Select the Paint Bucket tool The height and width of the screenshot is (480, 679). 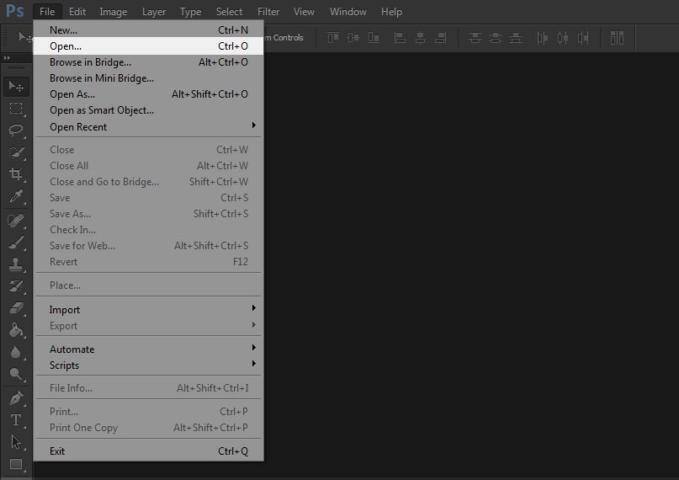click(x=16, y=330)
